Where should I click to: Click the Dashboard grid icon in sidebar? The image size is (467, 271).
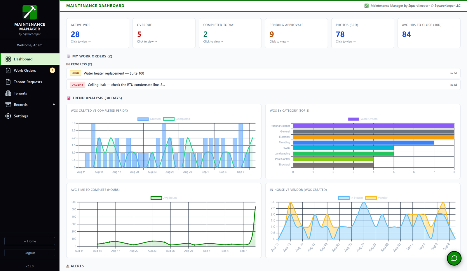8,59
